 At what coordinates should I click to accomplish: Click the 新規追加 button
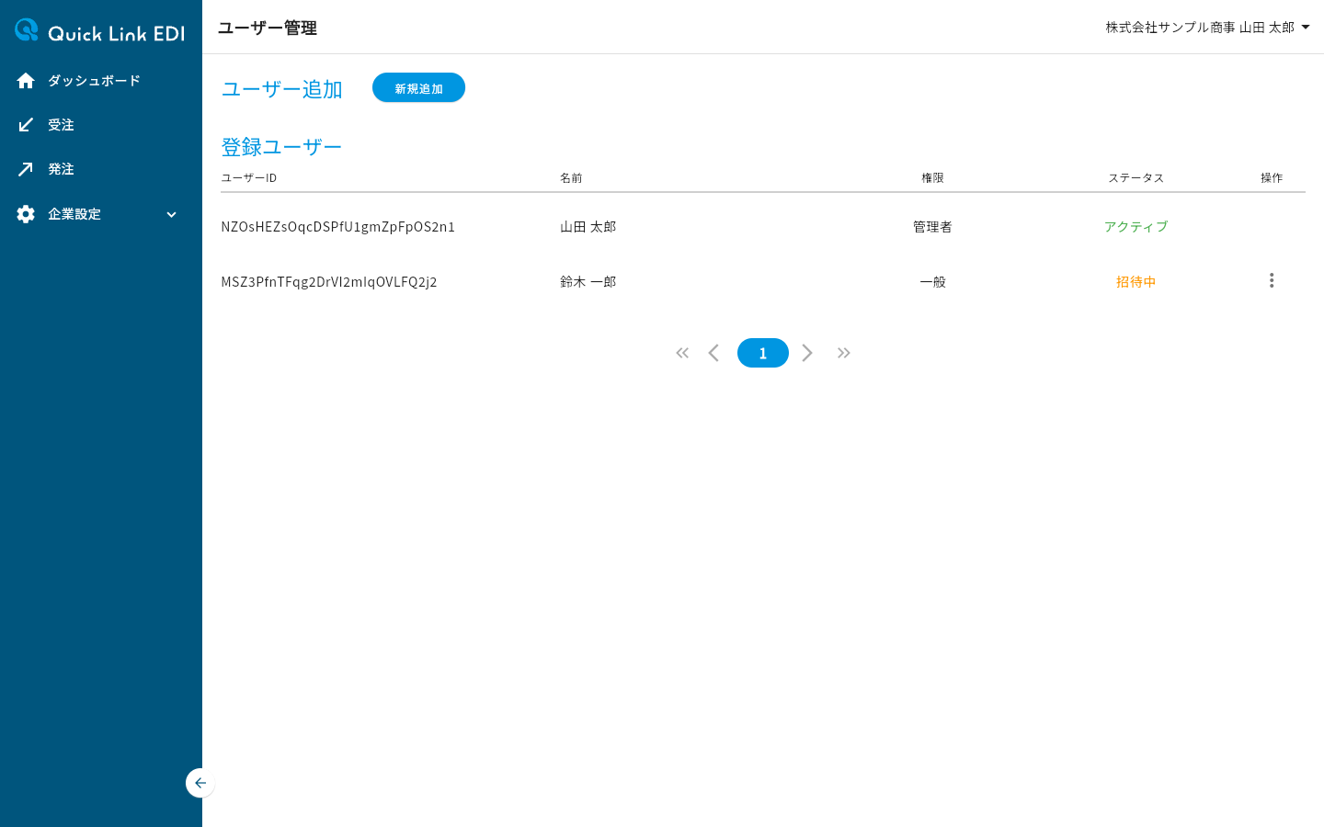coord(418,87)
